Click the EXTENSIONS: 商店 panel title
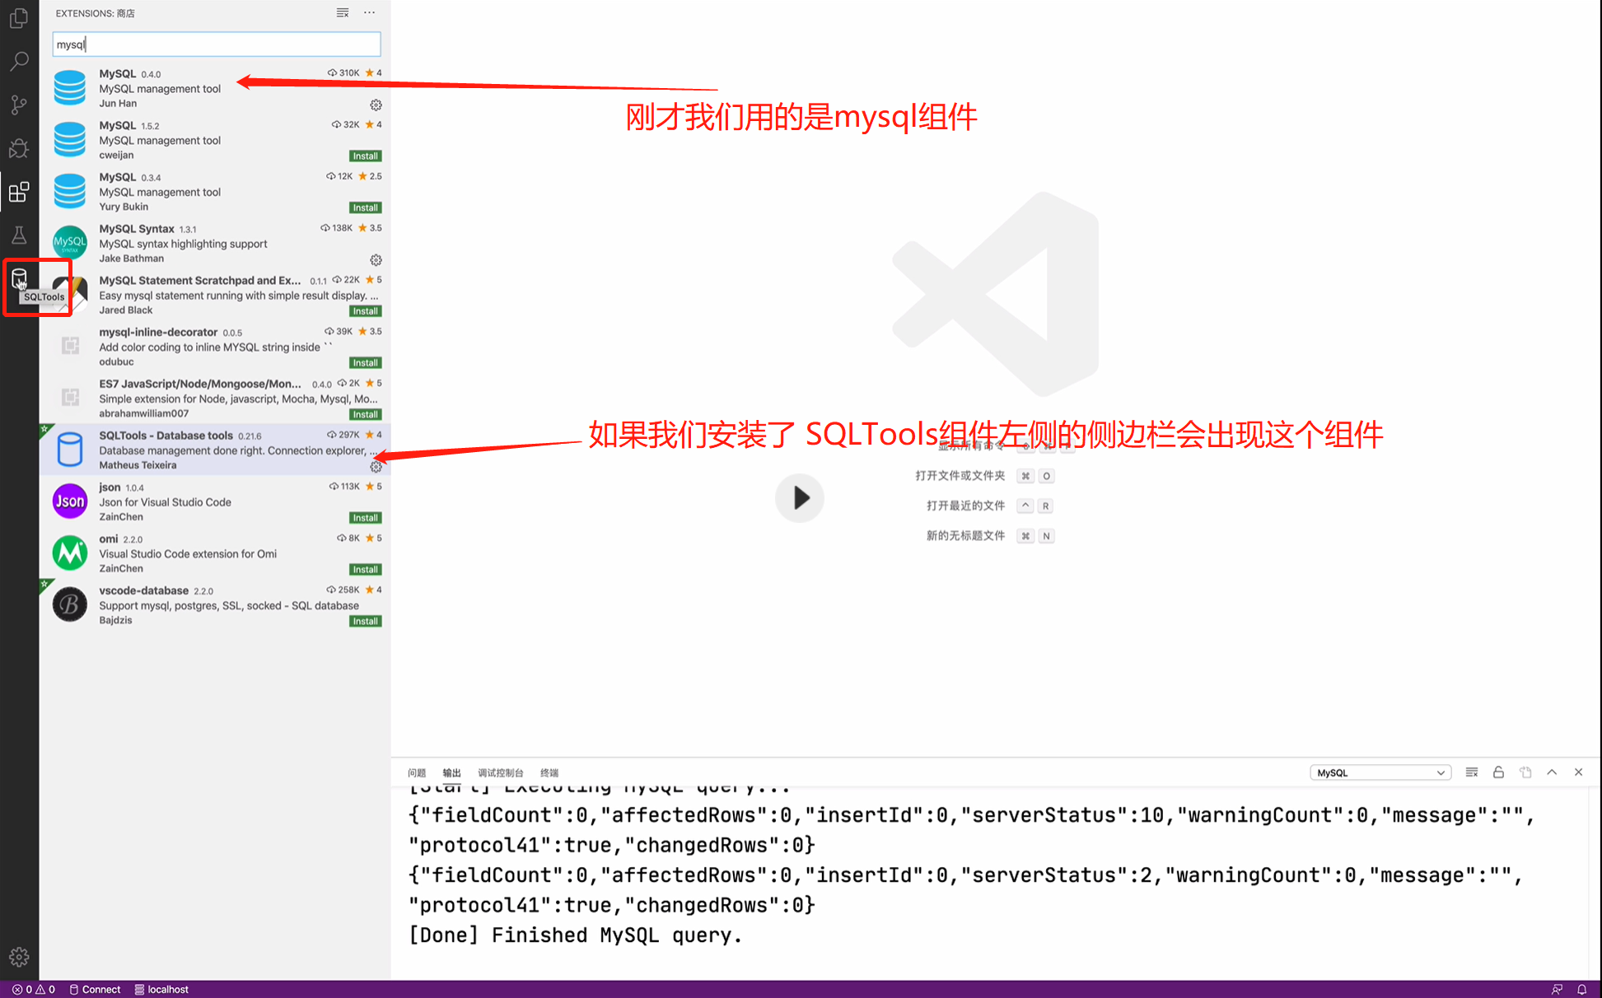1602x998 pixels. pos(95,13)
